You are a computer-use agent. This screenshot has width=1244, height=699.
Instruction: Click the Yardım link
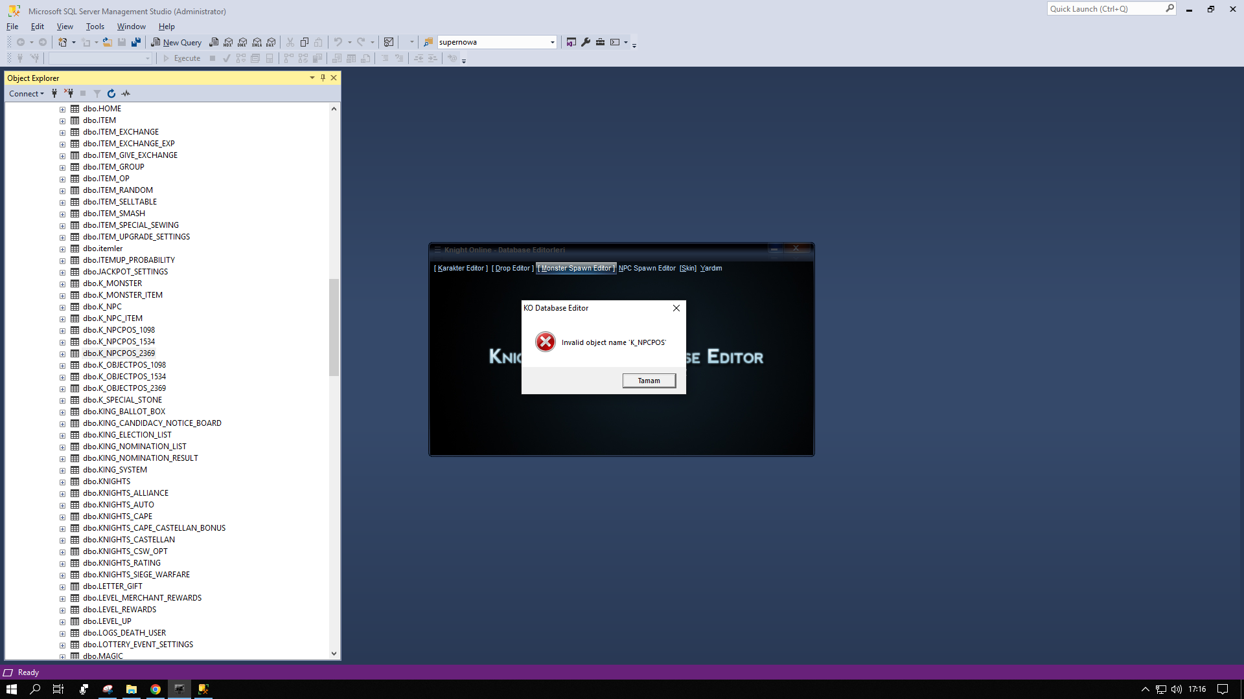coord(711,268)
